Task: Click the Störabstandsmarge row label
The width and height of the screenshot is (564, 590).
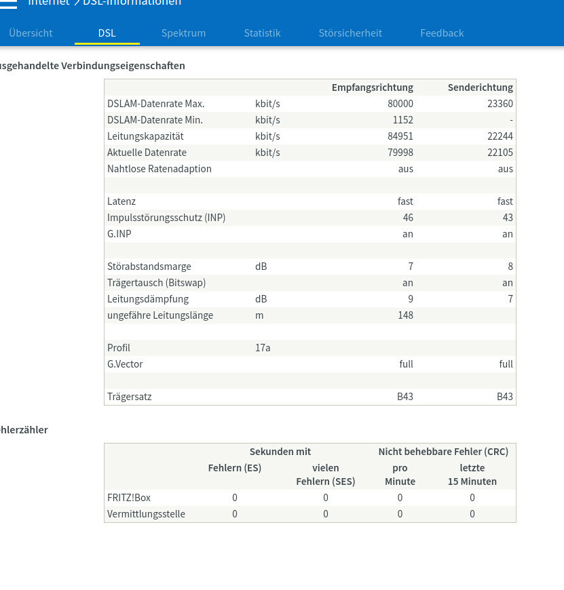Action: 149,267
